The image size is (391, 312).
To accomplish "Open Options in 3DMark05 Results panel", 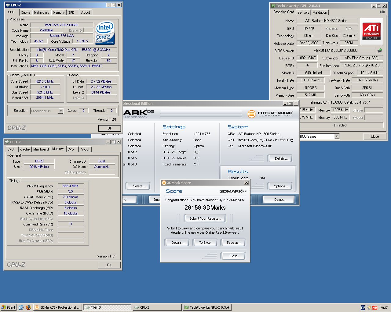I will [281, 186].
